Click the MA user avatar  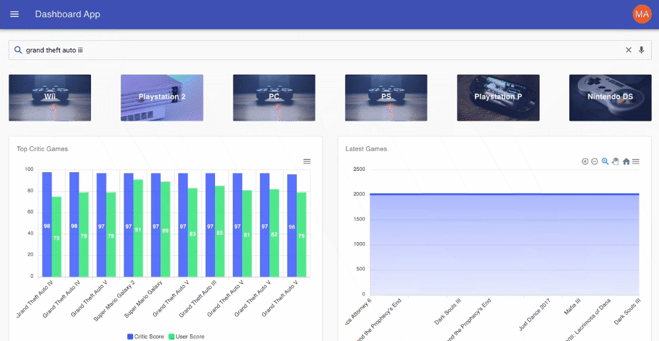[642, 14]
